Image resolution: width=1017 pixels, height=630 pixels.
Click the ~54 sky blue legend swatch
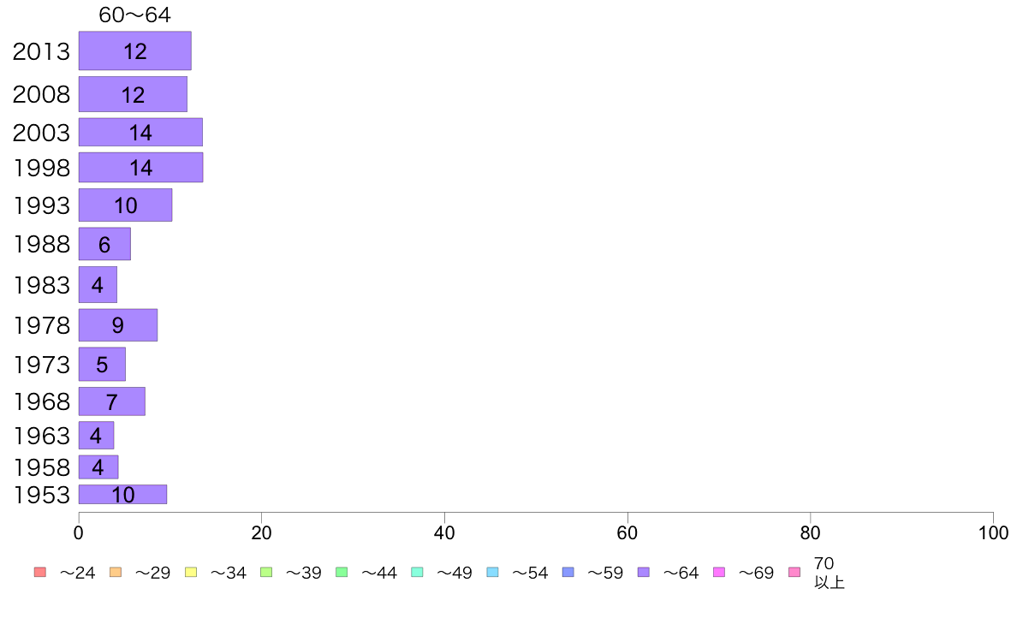click(492, 573)
